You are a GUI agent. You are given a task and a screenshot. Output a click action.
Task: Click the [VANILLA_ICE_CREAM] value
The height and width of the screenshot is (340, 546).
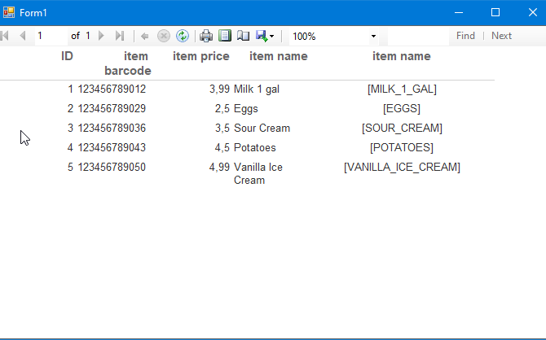click(x=402, y=167)
